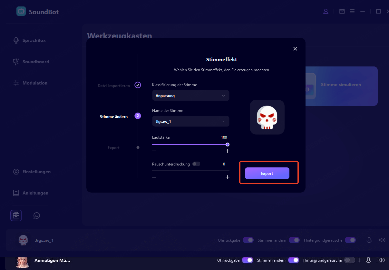The image size is (389, 270).
Task: Open the Anleitungen section
Action: (35, 193)
